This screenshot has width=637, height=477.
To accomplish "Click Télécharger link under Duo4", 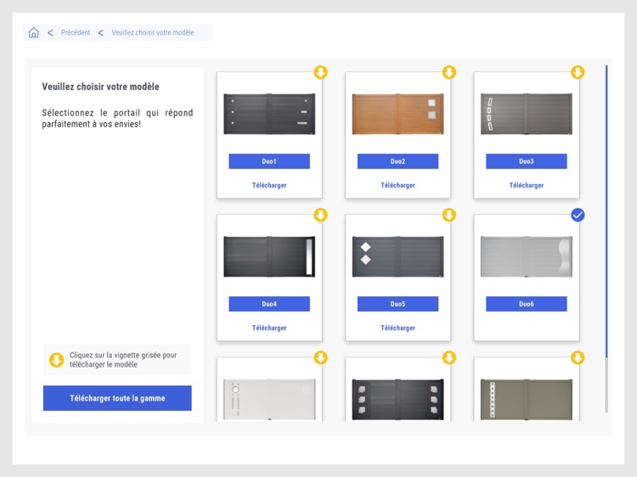I will tap(269, 328).
